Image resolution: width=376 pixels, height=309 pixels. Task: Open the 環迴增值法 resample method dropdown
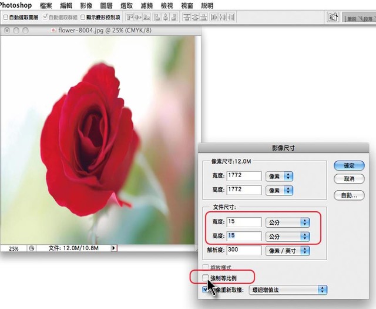[288, 290]
